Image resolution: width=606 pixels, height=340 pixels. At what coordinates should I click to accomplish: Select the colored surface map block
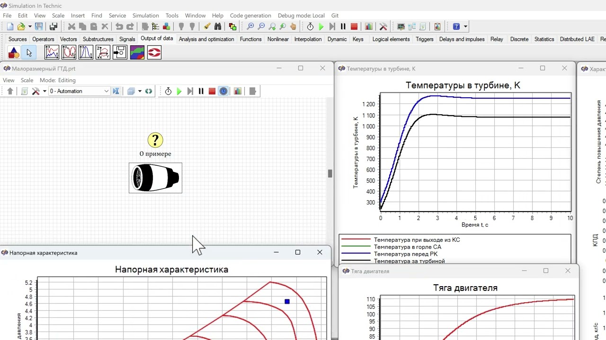coord(137,52)
